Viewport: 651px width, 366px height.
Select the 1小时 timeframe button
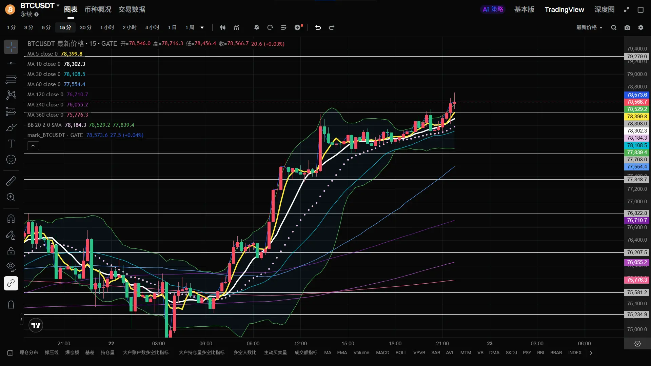[x=107, y=27]
